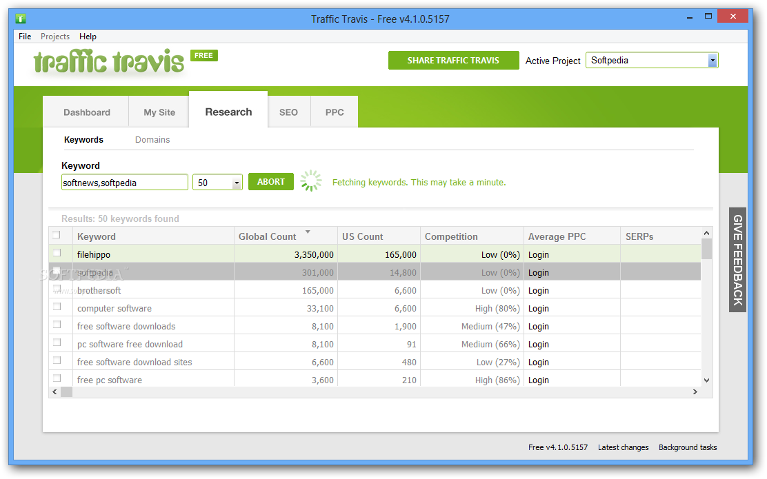Click the Medium (47%) competition cell

(472, 327)
